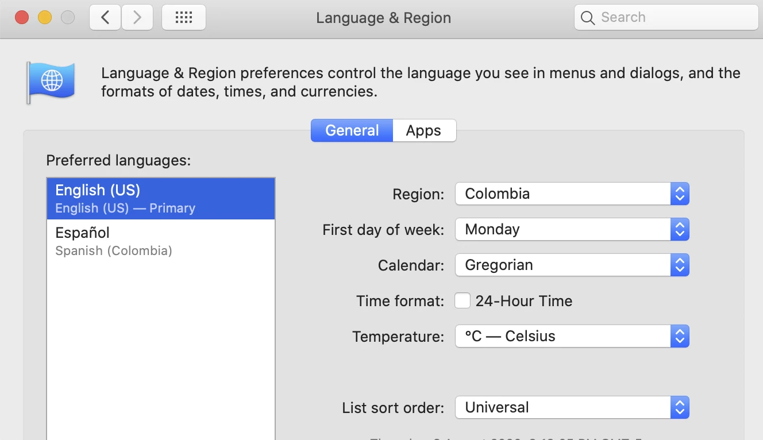
Task: Change the List sort order dropdown
Action: [x=572, y=407]
